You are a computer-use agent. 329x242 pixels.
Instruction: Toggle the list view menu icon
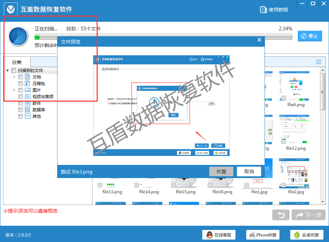(x=319, y=62)
